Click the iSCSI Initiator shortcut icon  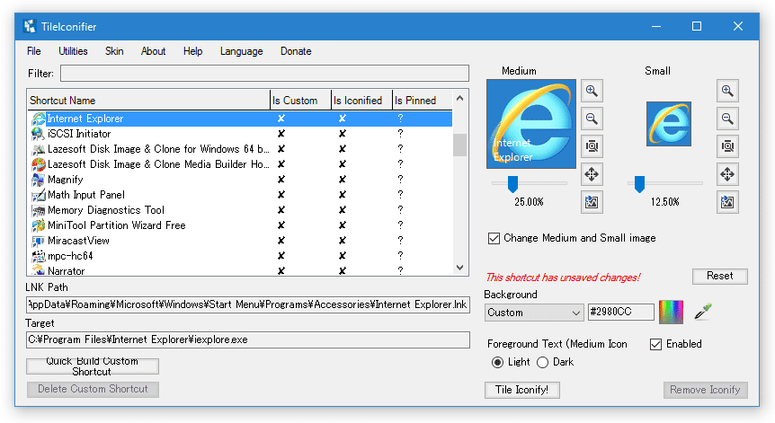pos(38,134)
